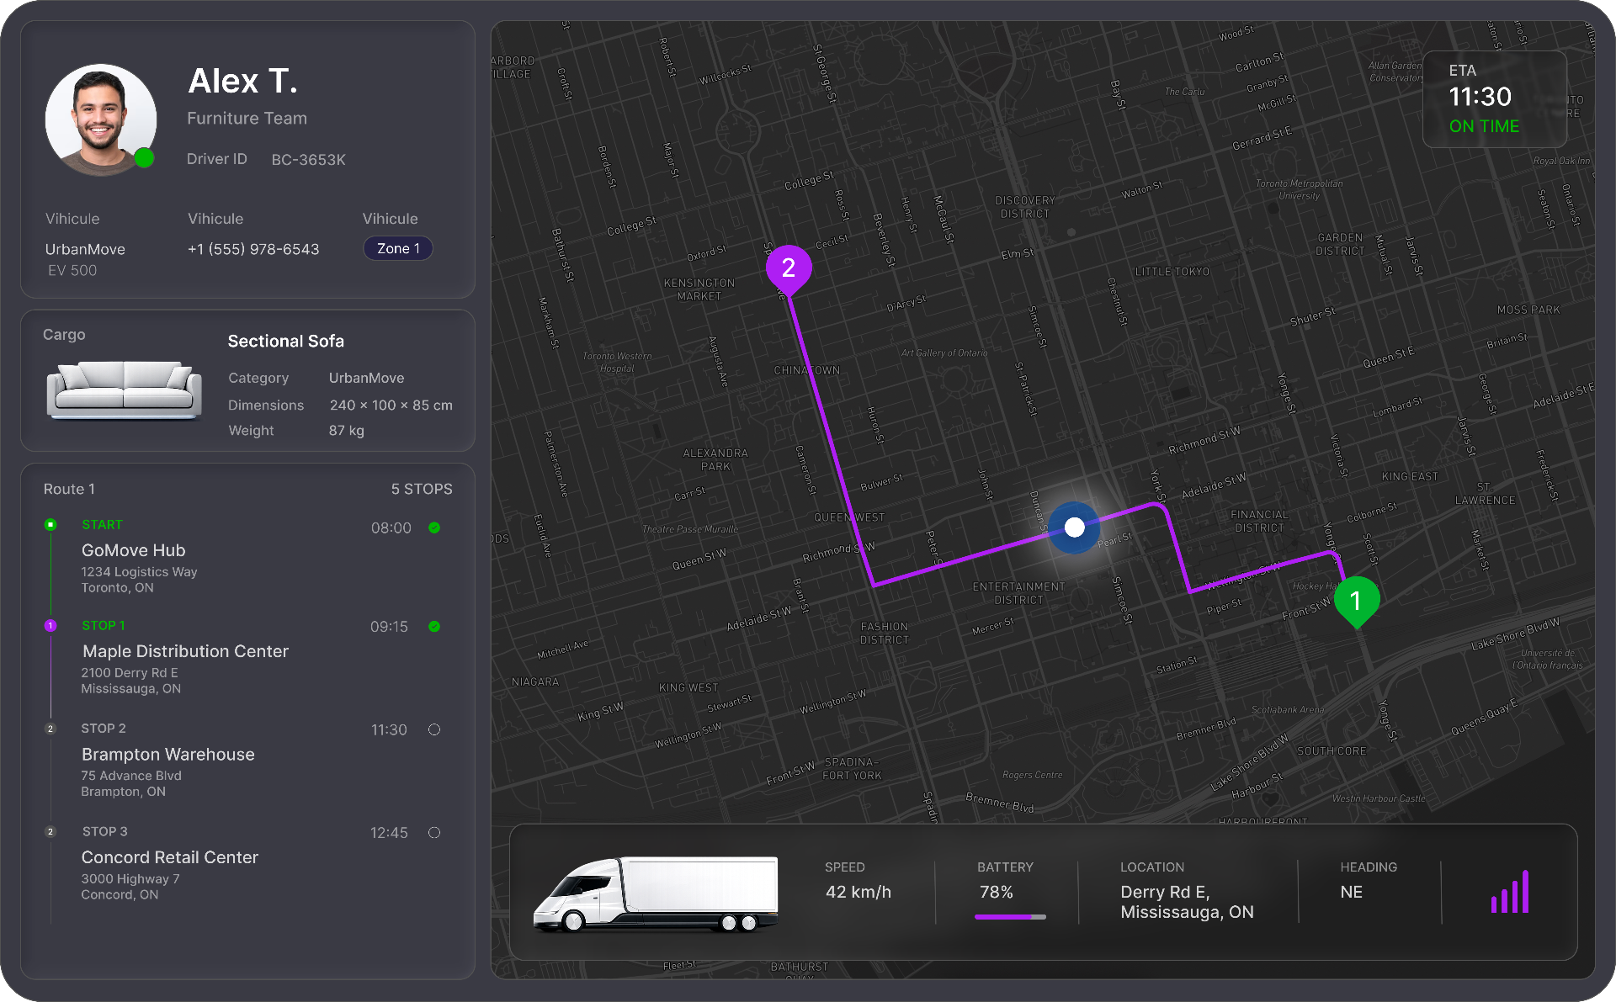Image resolution: width=1616 pixels, height=1002 pixels.
Task: Click the ENTERTAINMENT DISTRICT map label
Action: (x=1018, y=594)
